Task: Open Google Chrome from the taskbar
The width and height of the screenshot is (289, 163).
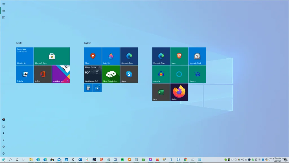Action: [185, 160]
